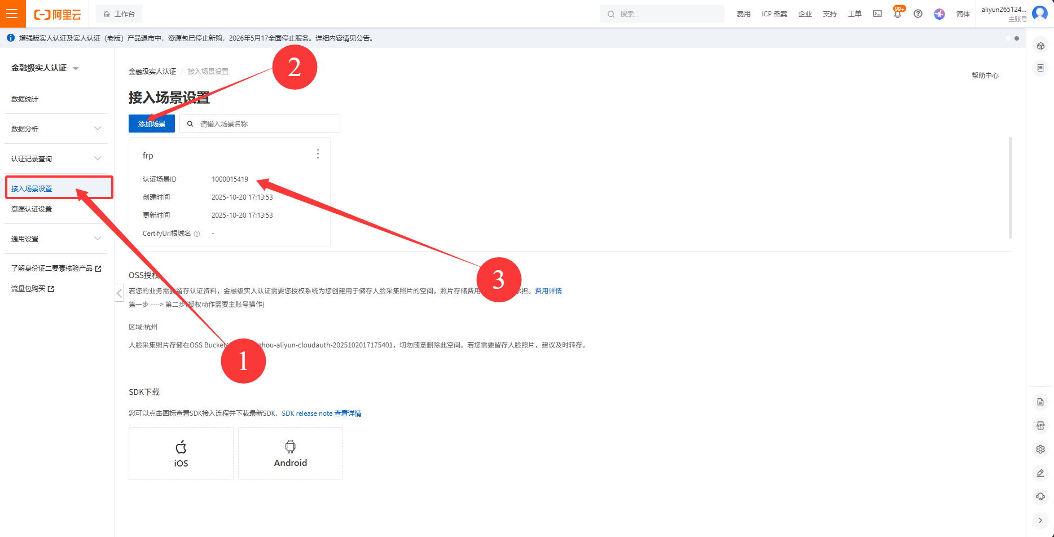Screen dimensions: 1054x537
Task: Click the Android SDK download tile
Action: coord(290,454)
